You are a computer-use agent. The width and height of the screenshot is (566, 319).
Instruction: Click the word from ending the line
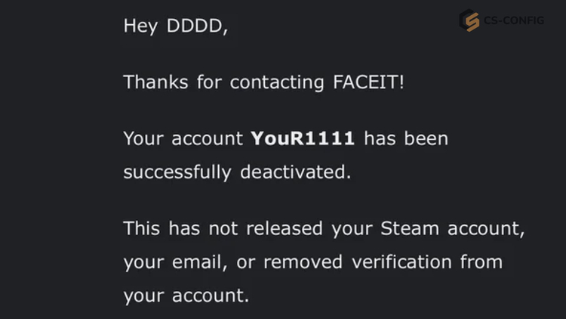[x=481, y=262]
